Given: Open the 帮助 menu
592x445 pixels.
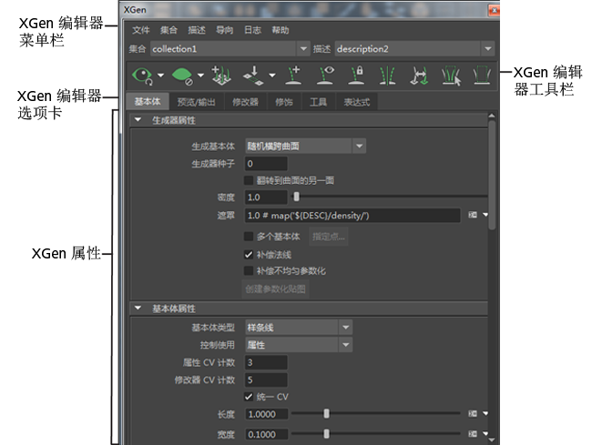Looking at the screenshot, I should pyautogui.click(x=281, y=30).
